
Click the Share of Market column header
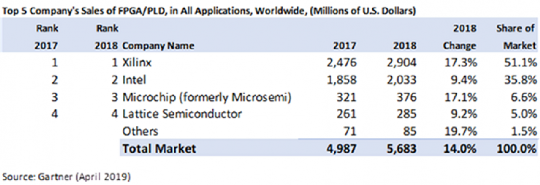point(516,37)
